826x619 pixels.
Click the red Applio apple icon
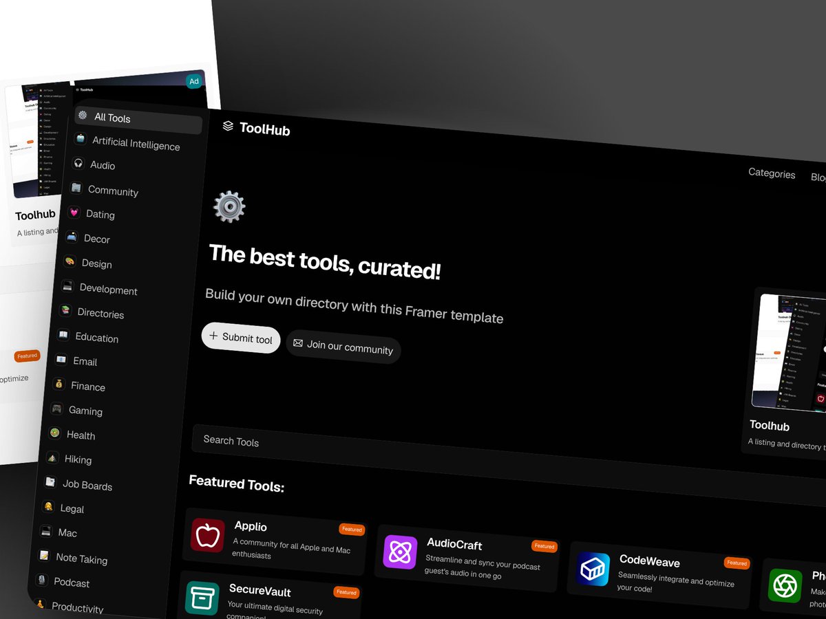[208, 535]
